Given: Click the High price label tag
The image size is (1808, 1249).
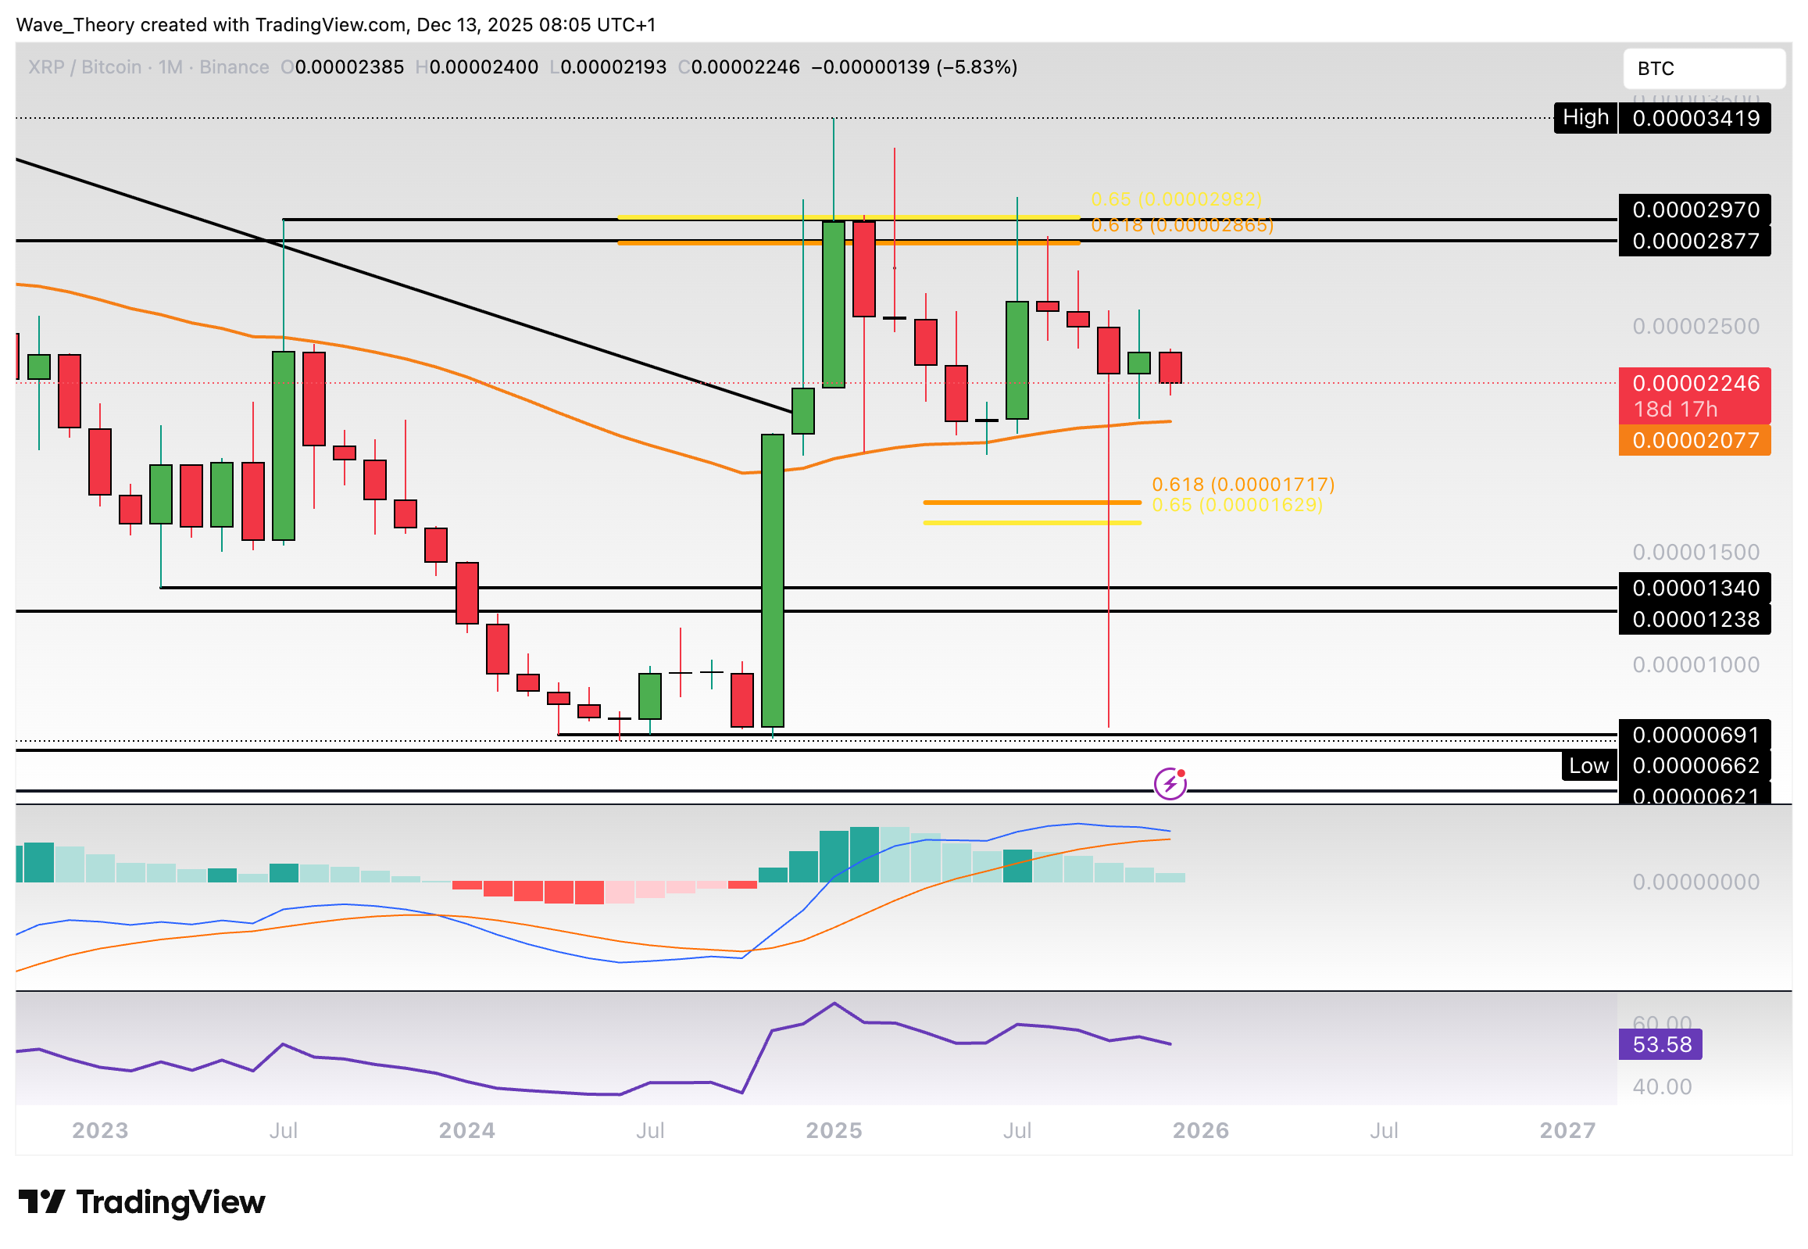Looking at the screenshot, I should 1585,117.
